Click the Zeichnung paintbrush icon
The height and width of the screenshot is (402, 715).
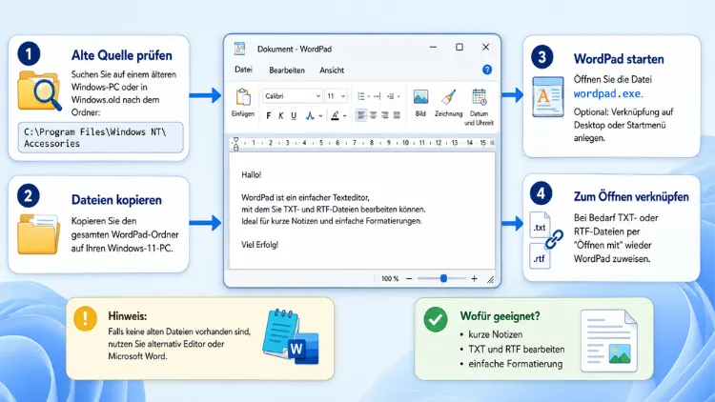point(449,97)
